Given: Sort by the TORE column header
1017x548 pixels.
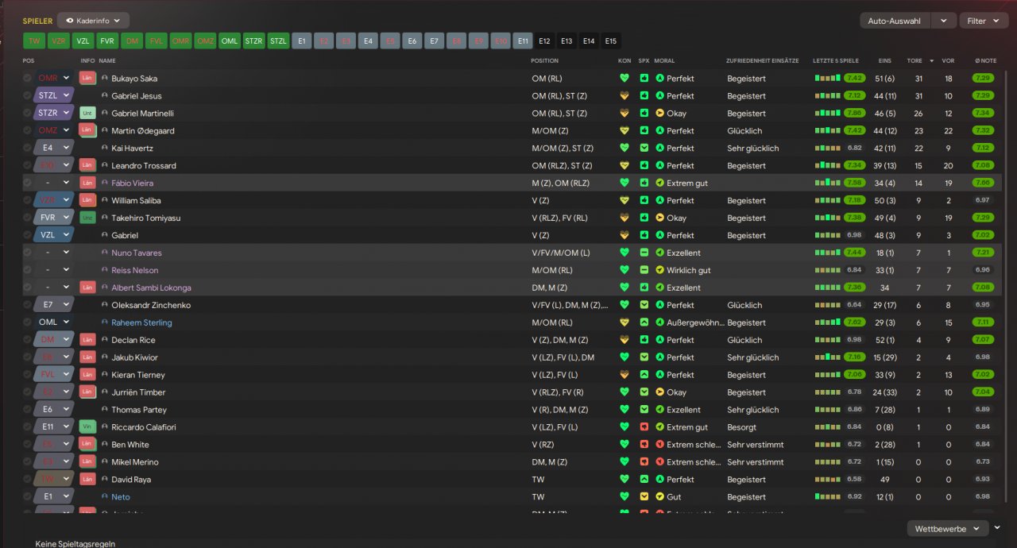Looking at the screenshot, I should click(x=915, y=60).
